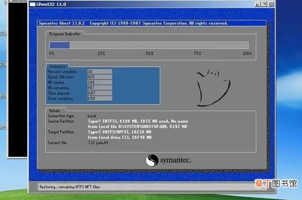
Task: Click the Symantec yin-yang logo
Action: pos(151,160)
